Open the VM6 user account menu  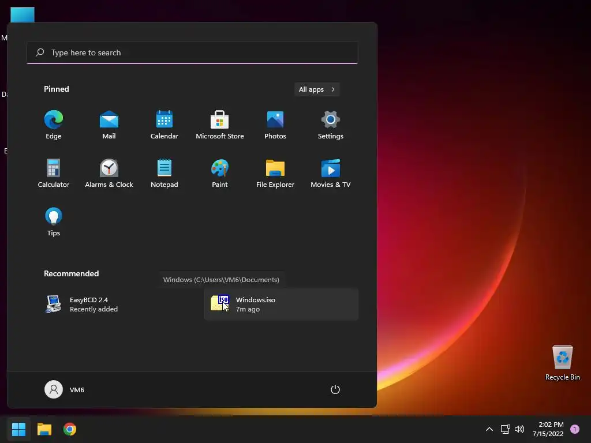pos(65,389)
